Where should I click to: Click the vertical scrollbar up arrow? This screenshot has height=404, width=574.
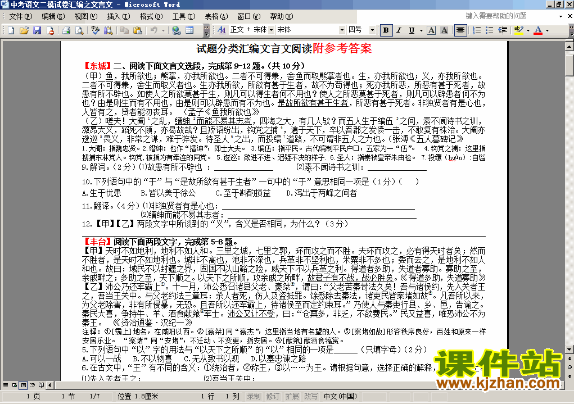570,47
